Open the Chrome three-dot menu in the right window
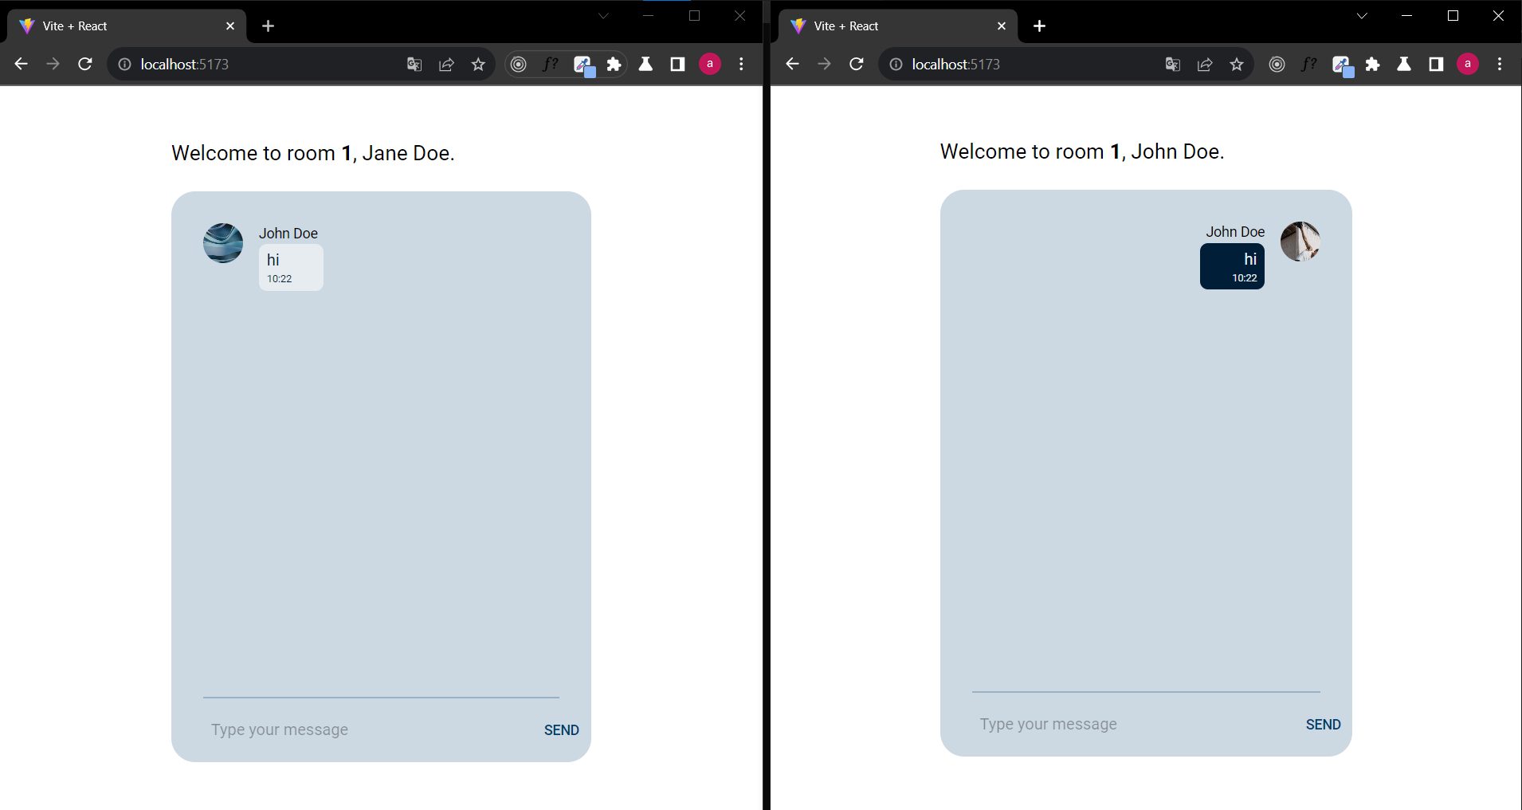This screenshot has width=1522, height=810. 1500,65
